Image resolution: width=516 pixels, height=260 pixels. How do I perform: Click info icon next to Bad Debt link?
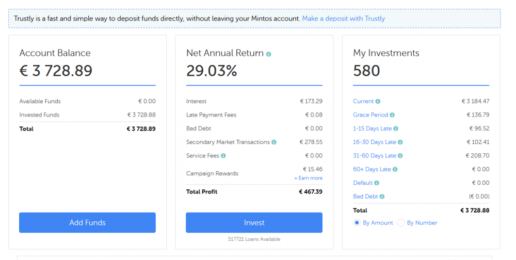[x=382, y=197]
